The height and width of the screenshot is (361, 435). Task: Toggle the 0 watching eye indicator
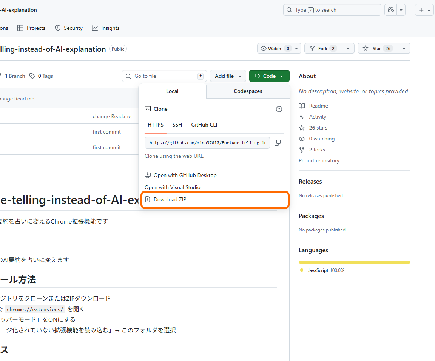click(301, 139)
